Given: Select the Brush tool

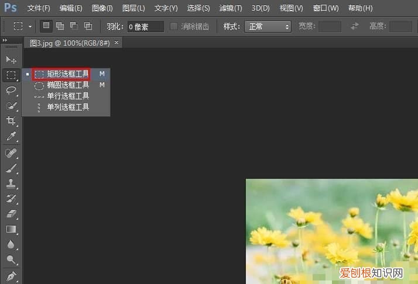Looking at the screenshot, I should [11, 169].
